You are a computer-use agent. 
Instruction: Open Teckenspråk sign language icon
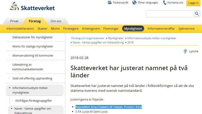(110, 2)
